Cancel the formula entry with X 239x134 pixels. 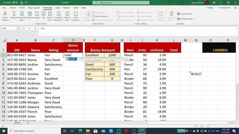click(x=24, y=28)
